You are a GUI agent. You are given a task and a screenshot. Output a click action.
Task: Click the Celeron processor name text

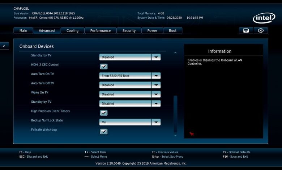56,18
